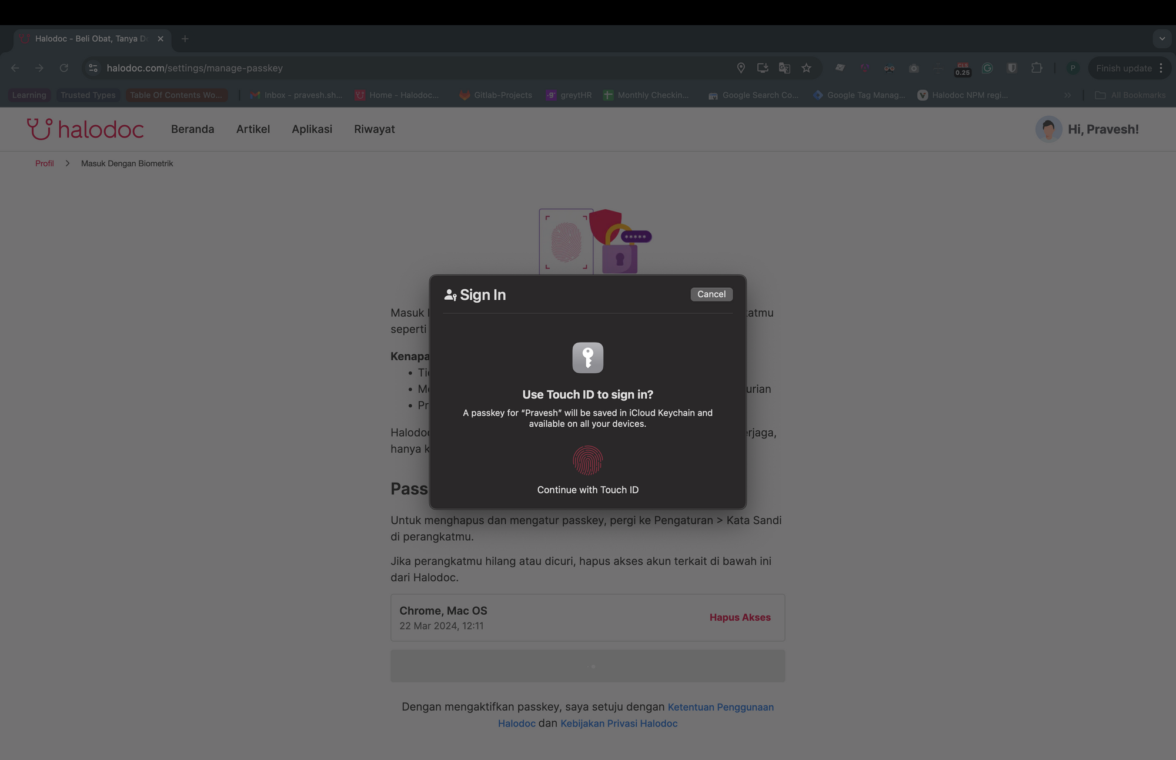Open Aplikasi menu item

click(x=312, y=129)
